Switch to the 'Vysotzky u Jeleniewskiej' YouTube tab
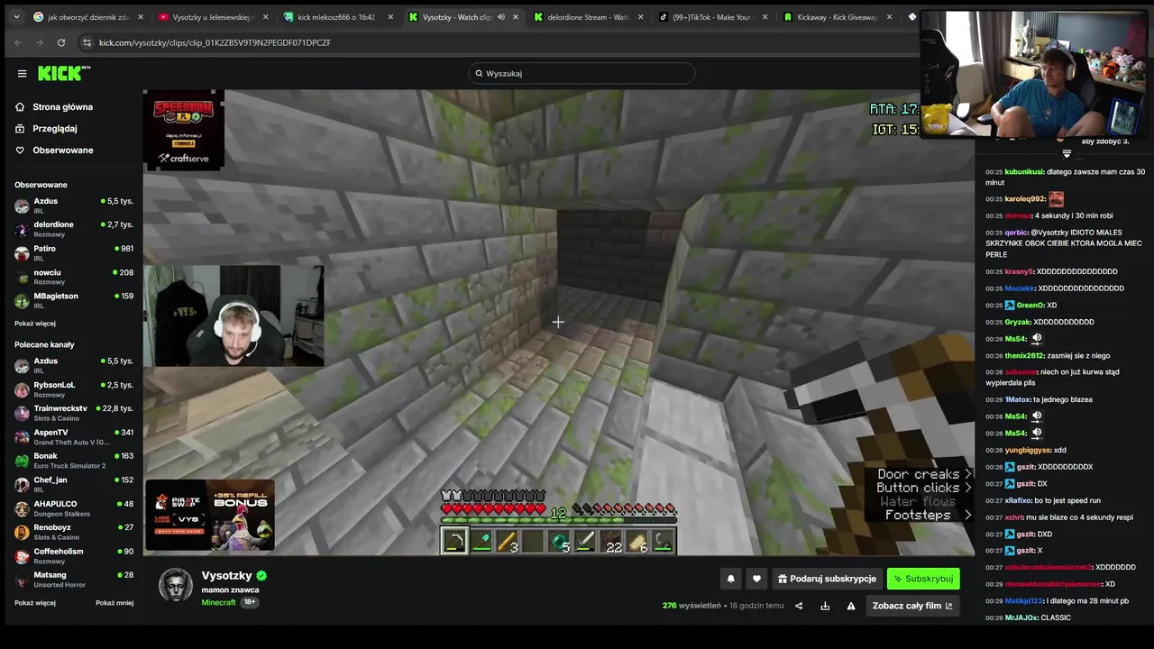 point(213,17)
